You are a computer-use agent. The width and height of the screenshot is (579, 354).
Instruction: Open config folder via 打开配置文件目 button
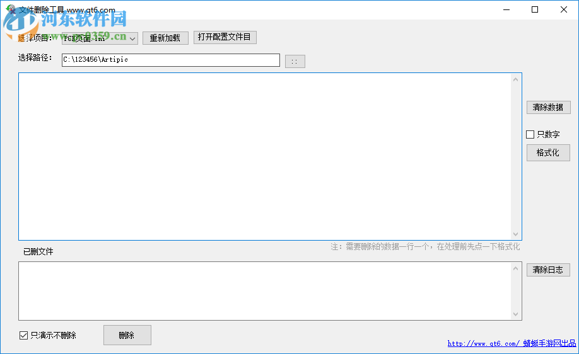coord(225,37)
